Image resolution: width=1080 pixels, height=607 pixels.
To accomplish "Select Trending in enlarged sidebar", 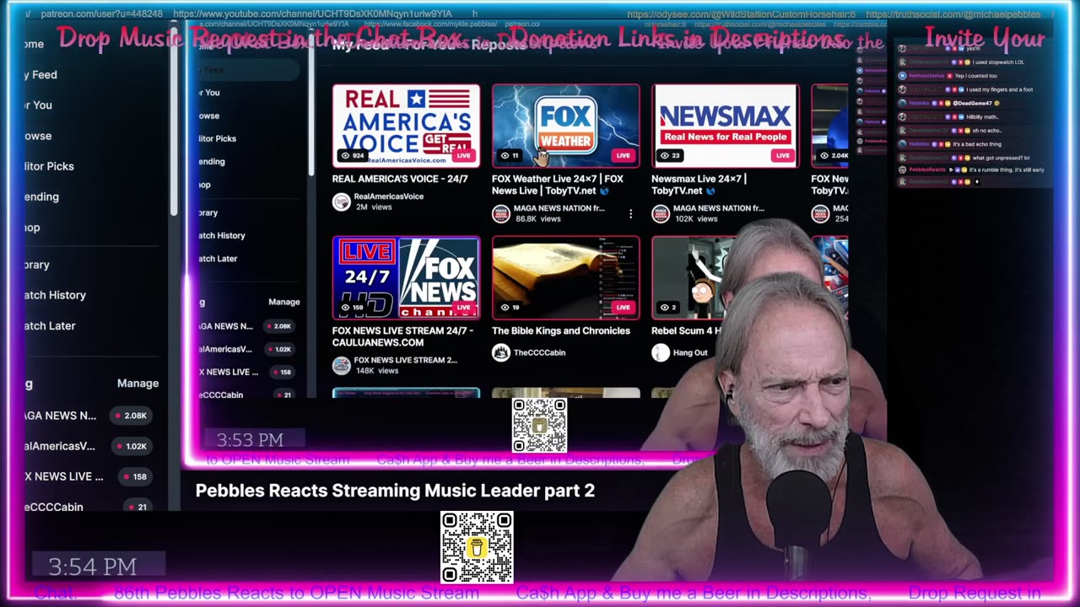I will click(41, 196).
